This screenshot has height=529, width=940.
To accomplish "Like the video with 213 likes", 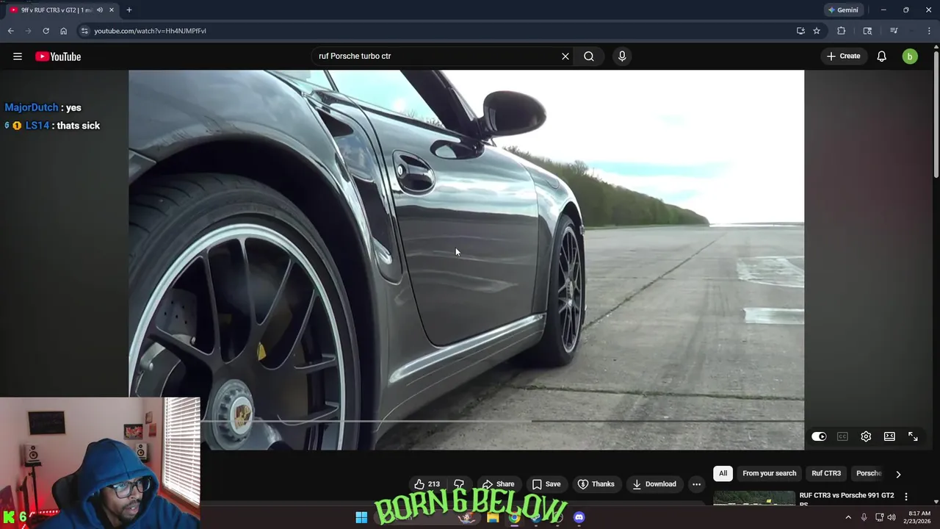I will tap(427, 484).
